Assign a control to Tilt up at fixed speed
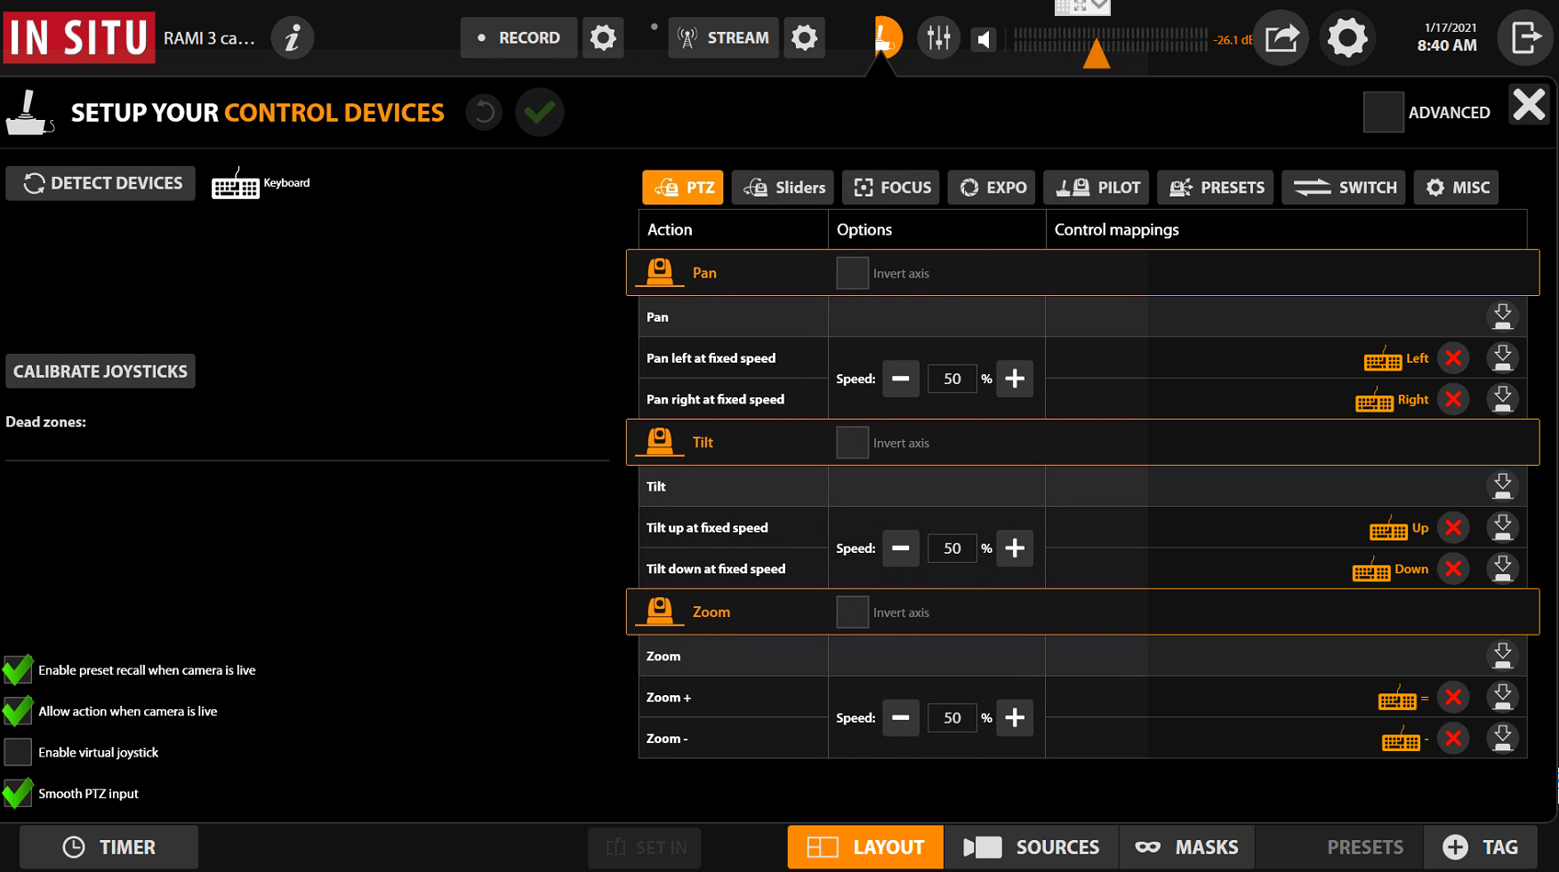The height and width of the screenshot is (872, 1559). tap(1502, 527)
